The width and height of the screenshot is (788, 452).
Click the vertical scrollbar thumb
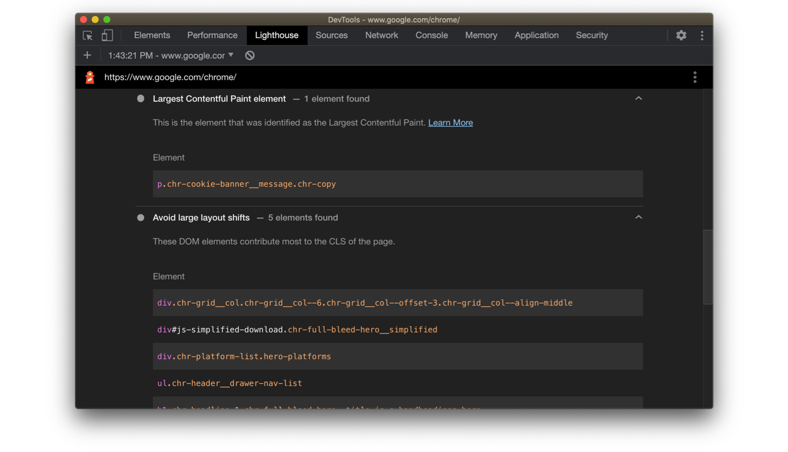[x=708, y=267]
